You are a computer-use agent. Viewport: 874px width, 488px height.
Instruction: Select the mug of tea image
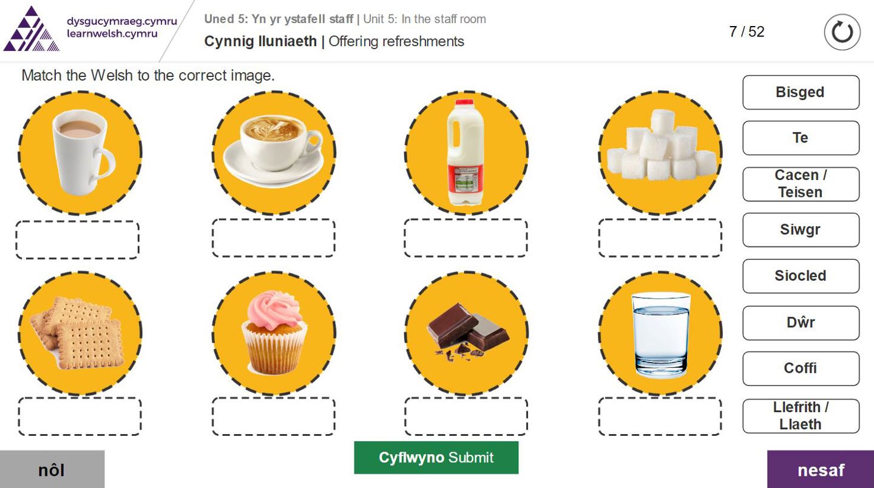(80, 153)
